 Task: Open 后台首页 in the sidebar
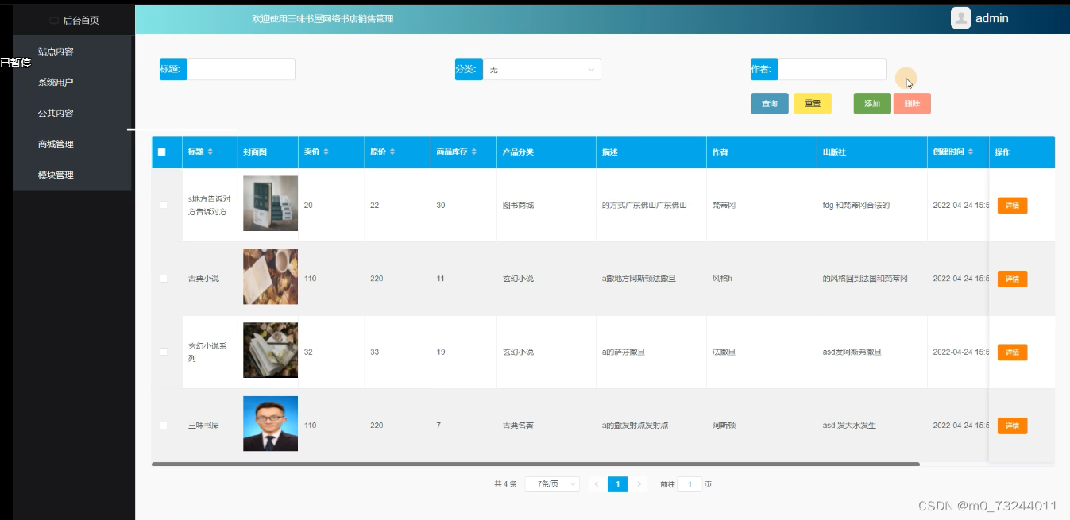73,21
